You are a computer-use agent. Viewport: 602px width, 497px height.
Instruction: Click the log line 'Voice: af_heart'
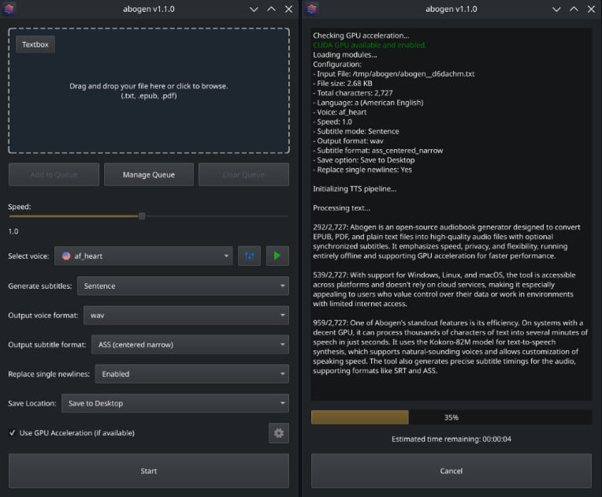click(340, 112)
